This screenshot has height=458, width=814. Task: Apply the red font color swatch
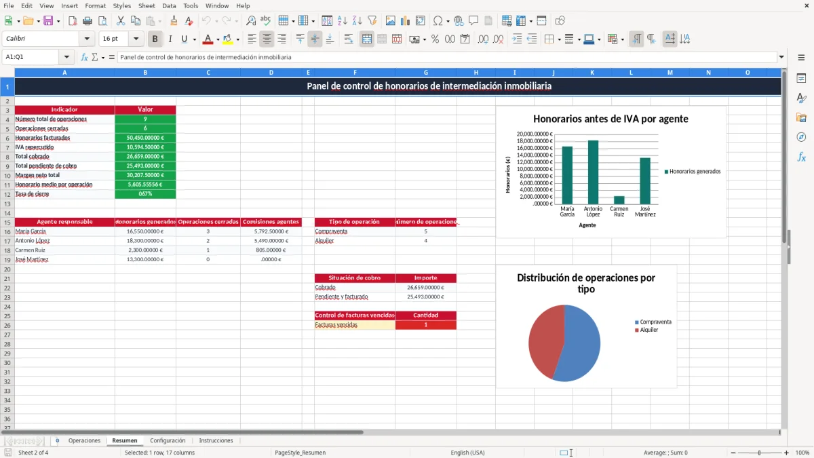[x=208, y=39]
